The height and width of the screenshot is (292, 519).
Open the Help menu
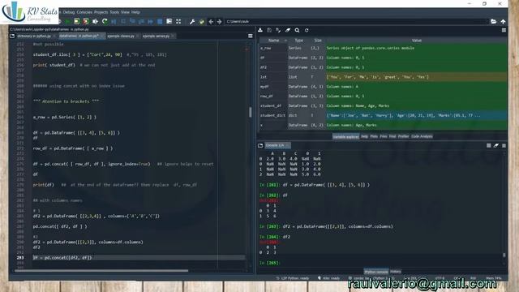135,12
